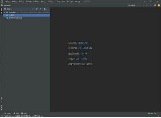
Task: Open the Event Log button
Action: point(152,113)
